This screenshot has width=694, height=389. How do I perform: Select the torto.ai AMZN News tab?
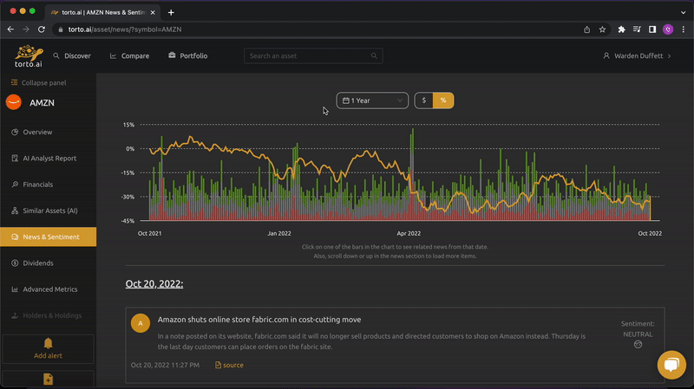[x=102, y=12]
